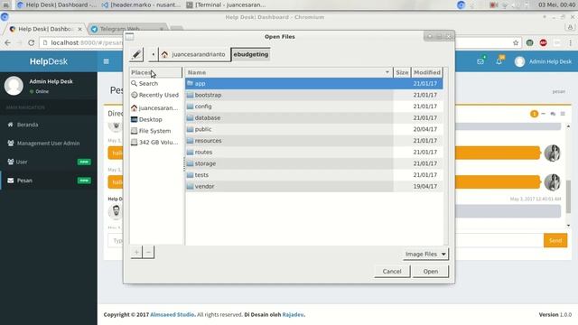Image resolution: width=578 pixels, height=325 pixels.
Task: Open the juancesarandrianto path breadcrumb
Action: pos(193,54)
